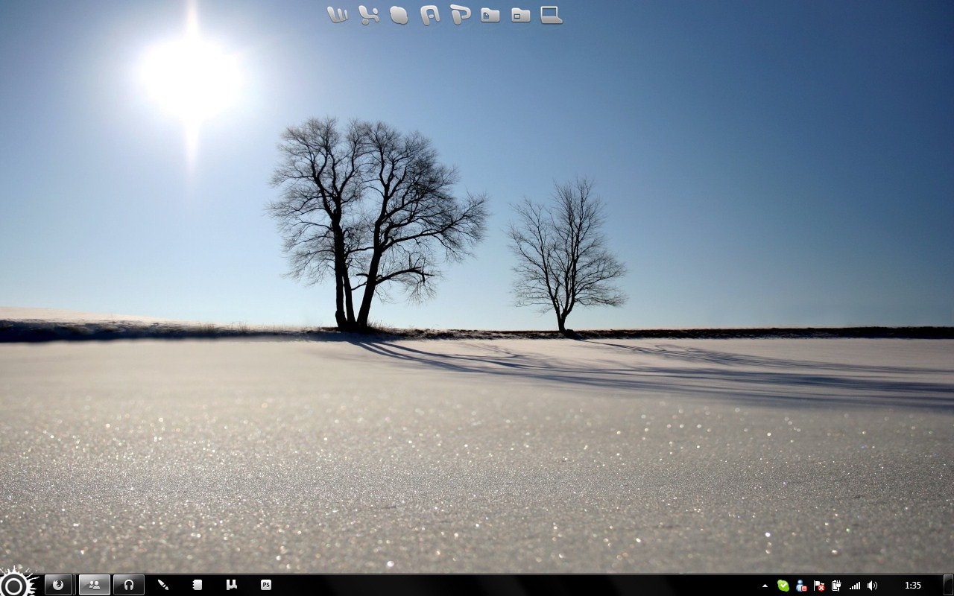Click the Show desktop button

tap(949, 585)
